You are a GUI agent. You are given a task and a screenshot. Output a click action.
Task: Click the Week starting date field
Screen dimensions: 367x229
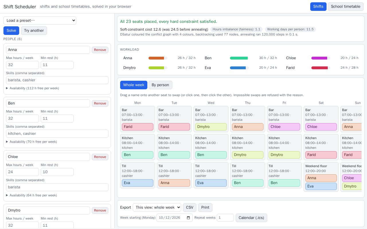[x=175, y=218]
